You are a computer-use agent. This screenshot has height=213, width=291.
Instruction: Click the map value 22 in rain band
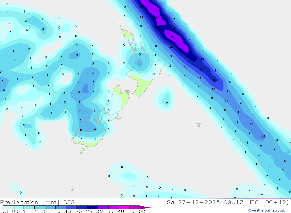point(201,69)
